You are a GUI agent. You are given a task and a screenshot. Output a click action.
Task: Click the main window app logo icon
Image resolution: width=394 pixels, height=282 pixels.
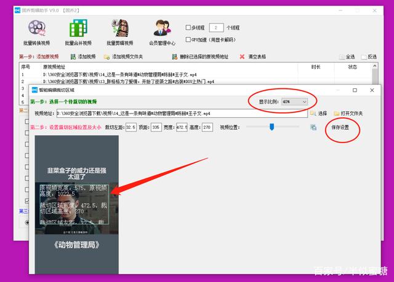tap(17, 10)
